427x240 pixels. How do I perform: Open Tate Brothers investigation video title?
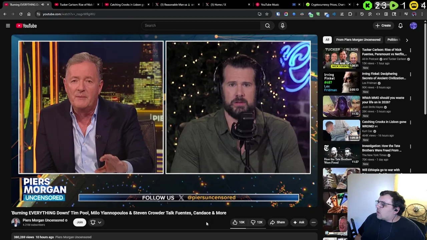tap(382, 148)
